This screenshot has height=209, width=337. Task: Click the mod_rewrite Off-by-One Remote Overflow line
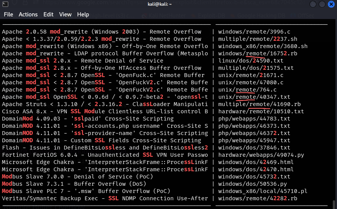105,46
